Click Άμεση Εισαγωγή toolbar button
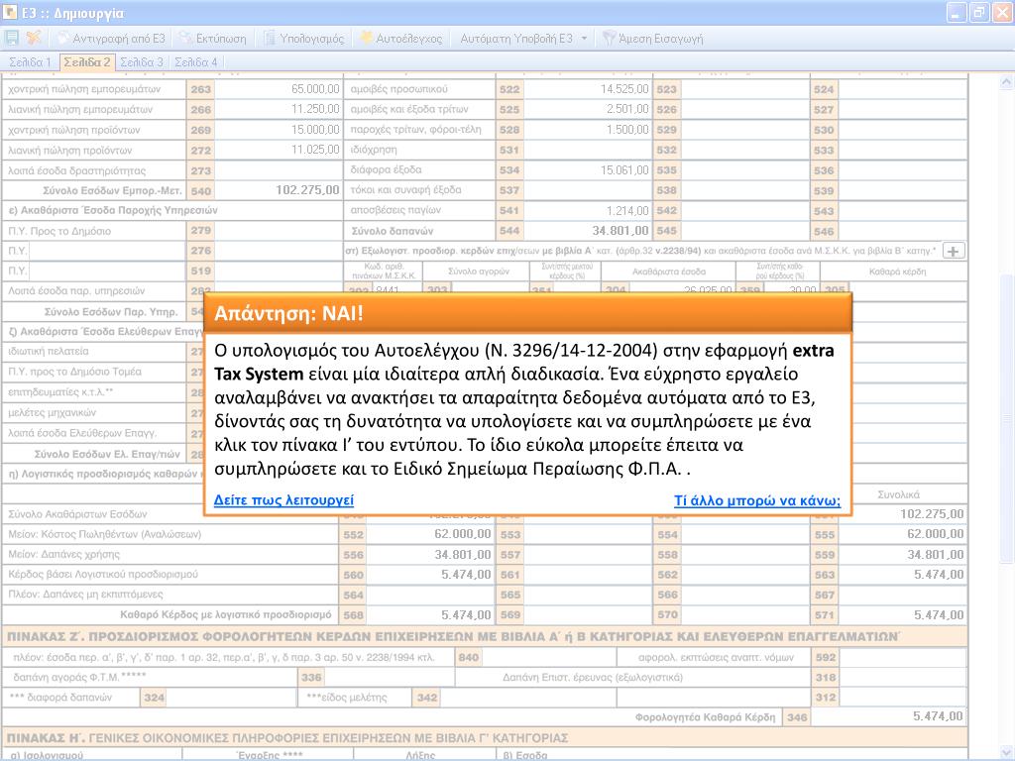This screenshot has width=1015, height=761. pos(652,39)
